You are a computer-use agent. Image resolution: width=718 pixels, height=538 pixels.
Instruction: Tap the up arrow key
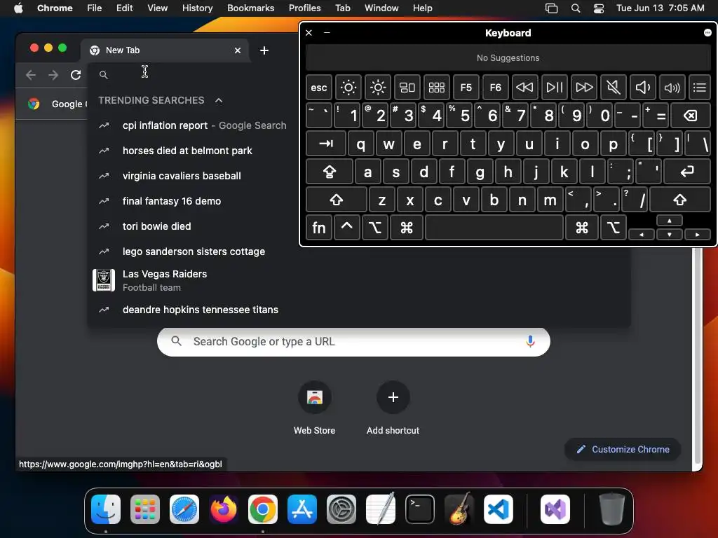(x=670, y=221)
